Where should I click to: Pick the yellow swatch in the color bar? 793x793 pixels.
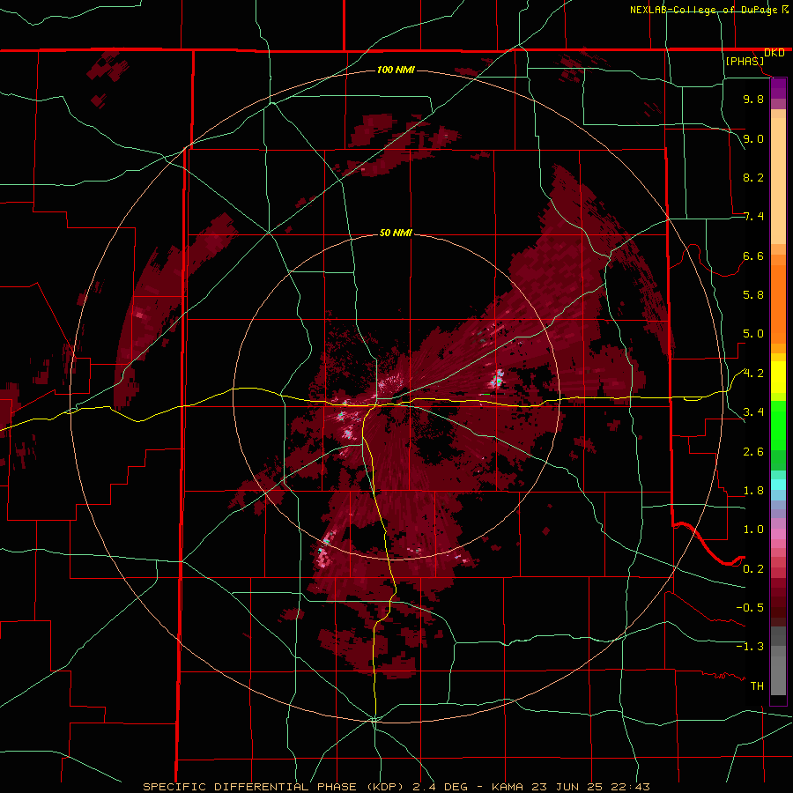[x=778, y=377]
